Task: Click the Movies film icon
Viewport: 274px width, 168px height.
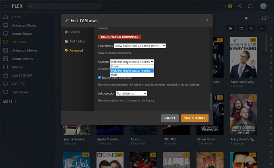Action: coord(6,67)
